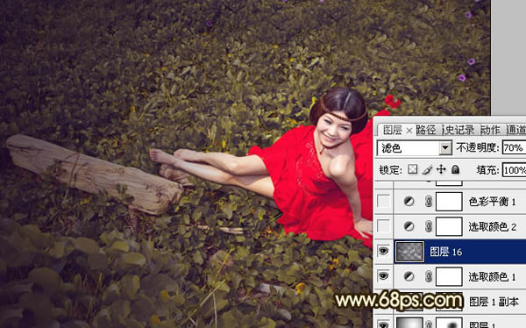This screenshot has width=526, height=328.
Task: Select the 选取颜色 2 layer mask thumbnail
Action: click(449, 226)
